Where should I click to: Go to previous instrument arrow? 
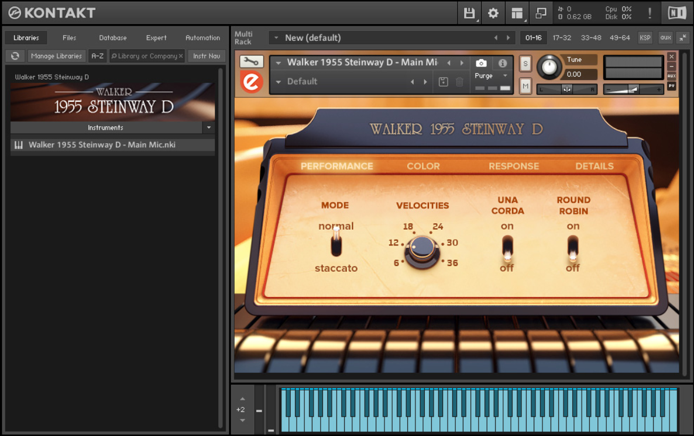(x=449, y=63)
